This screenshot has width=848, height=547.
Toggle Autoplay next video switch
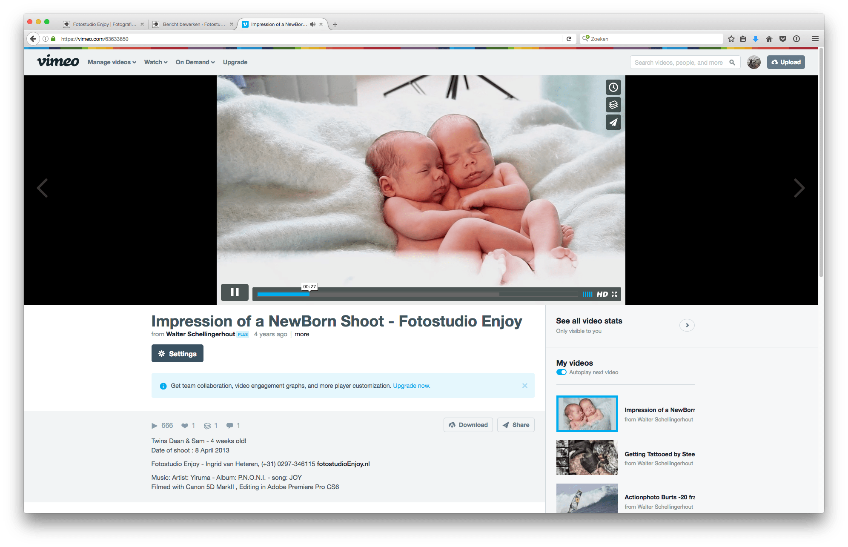click(x=561, y=372)
